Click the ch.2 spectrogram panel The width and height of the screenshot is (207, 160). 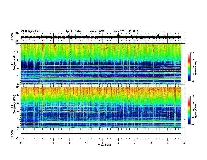pyautogui.click(x=101, y=107)
